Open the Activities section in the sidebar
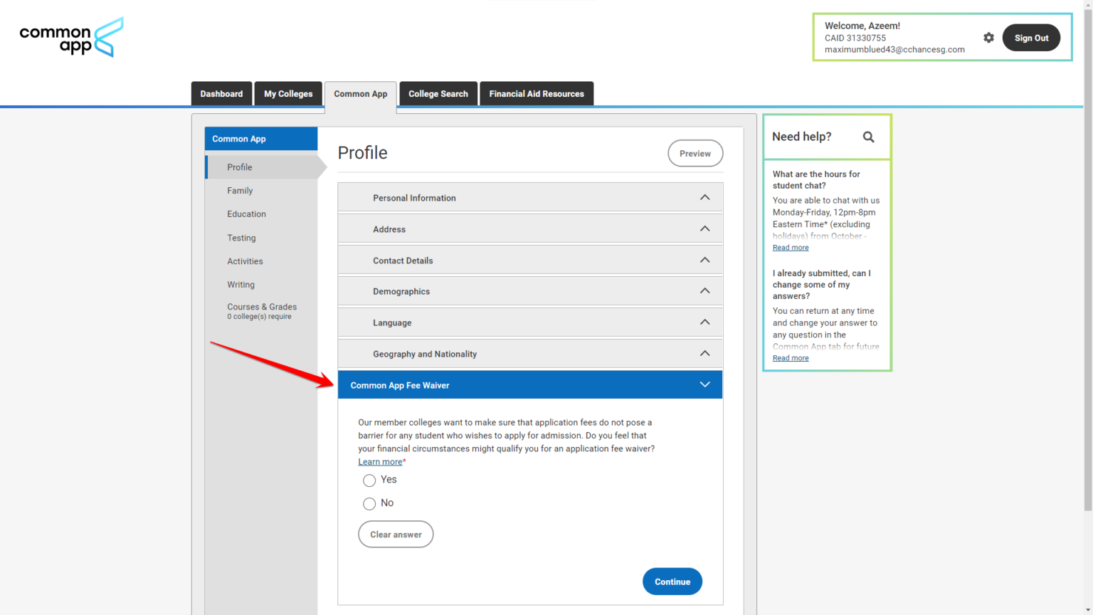The image size is (1093, 615). 245,261
